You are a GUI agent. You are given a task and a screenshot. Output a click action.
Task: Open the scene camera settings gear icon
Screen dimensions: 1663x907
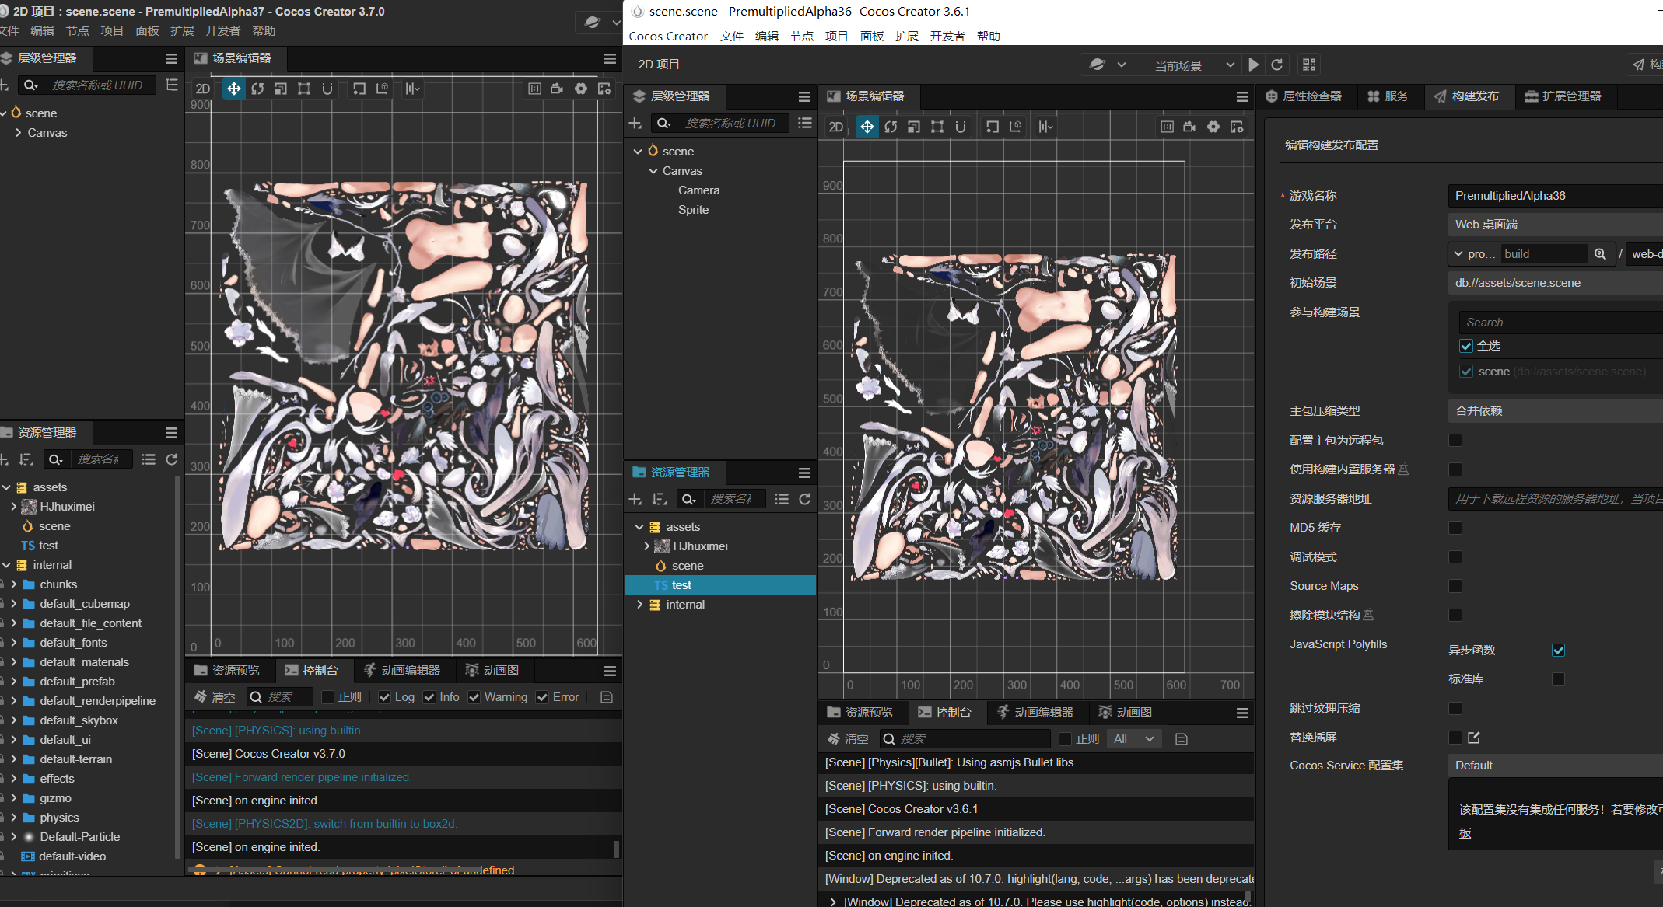[1213, 126]
